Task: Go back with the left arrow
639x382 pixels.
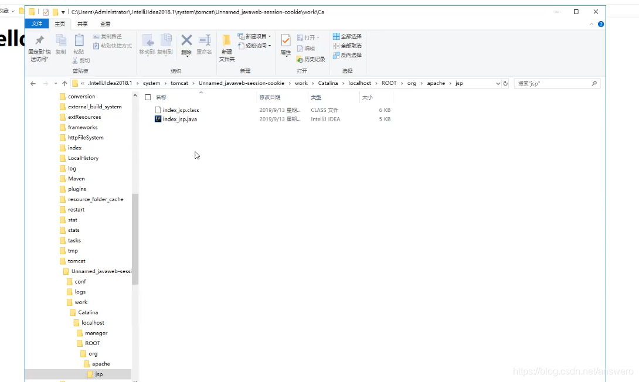Action: click(33, 83)
